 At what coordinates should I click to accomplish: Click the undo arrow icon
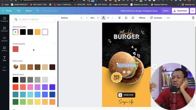(38, 11)
